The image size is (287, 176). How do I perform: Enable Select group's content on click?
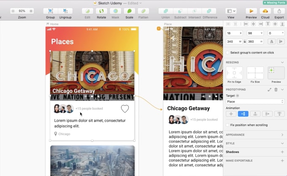pos(227,52)
